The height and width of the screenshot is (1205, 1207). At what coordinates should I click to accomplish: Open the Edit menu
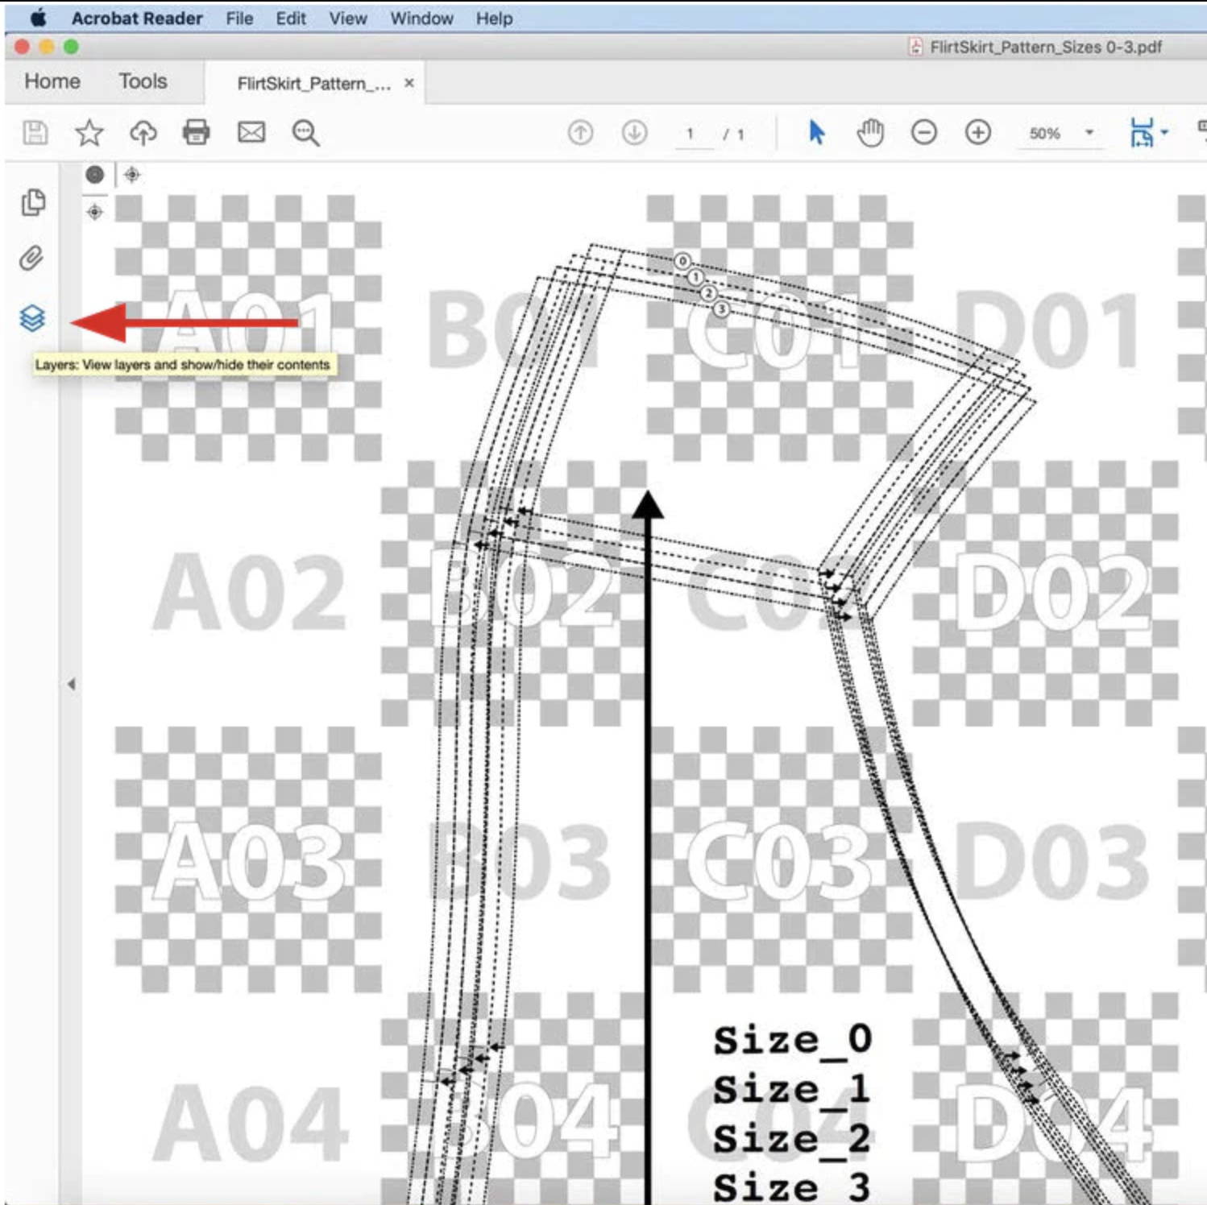click(291, 18)
